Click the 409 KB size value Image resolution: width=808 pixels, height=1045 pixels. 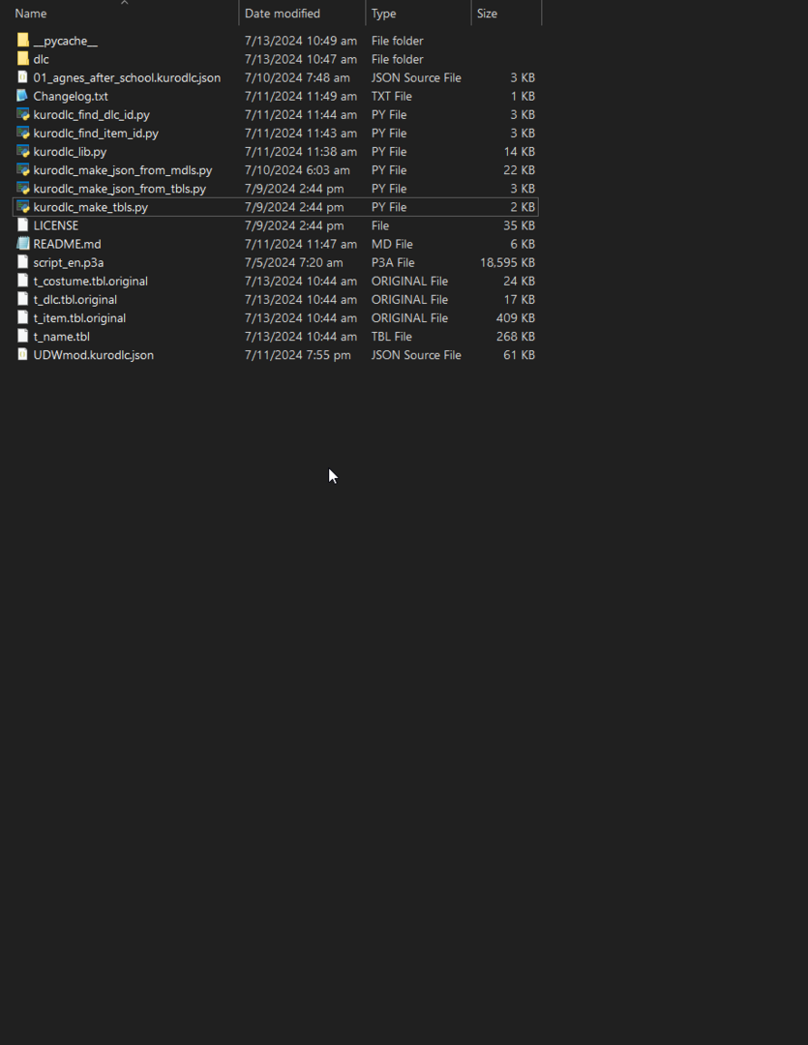(x=516, y=318)
